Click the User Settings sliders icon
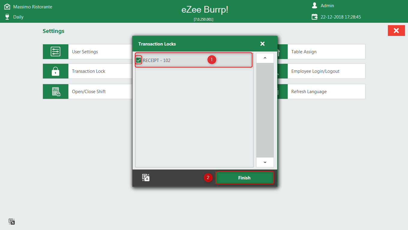408x230 pixels. (x=55, y=52)
